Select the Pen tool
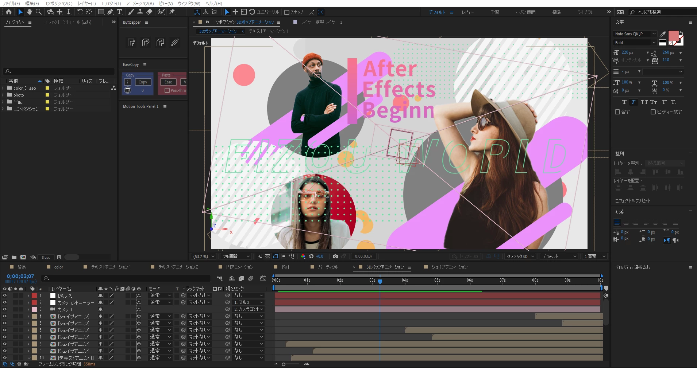 point(110,12)
